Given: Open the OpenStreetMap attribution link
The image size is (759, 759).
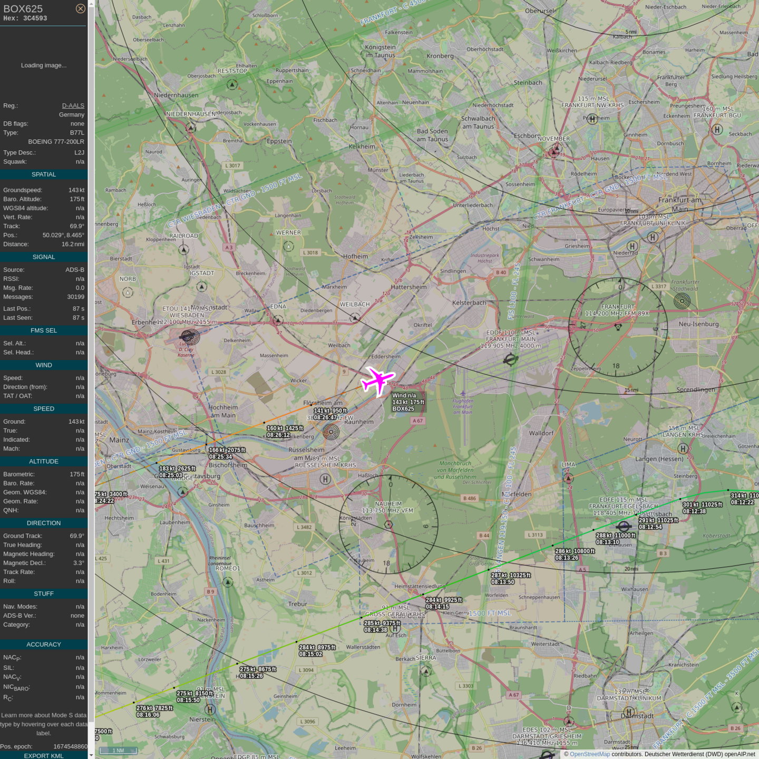Looking at the screenshot, I should point(589,754).
